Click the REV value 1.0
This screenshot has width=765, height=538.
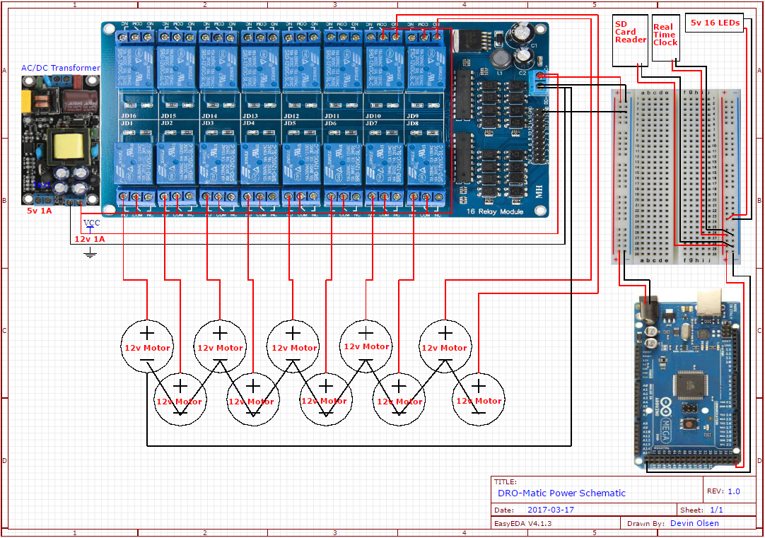point(734,491)
